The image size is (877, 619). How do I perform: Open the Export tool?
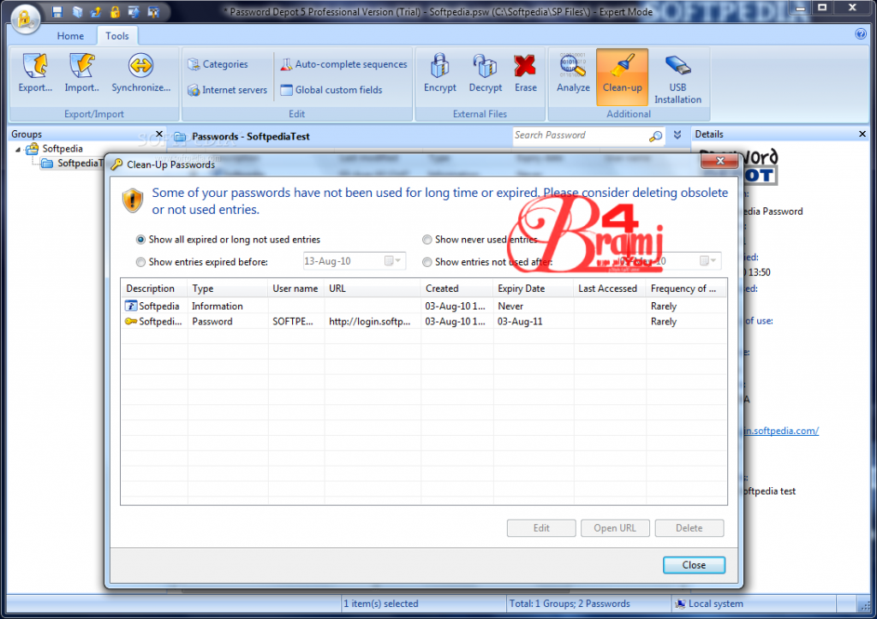[x=35, y=73]
